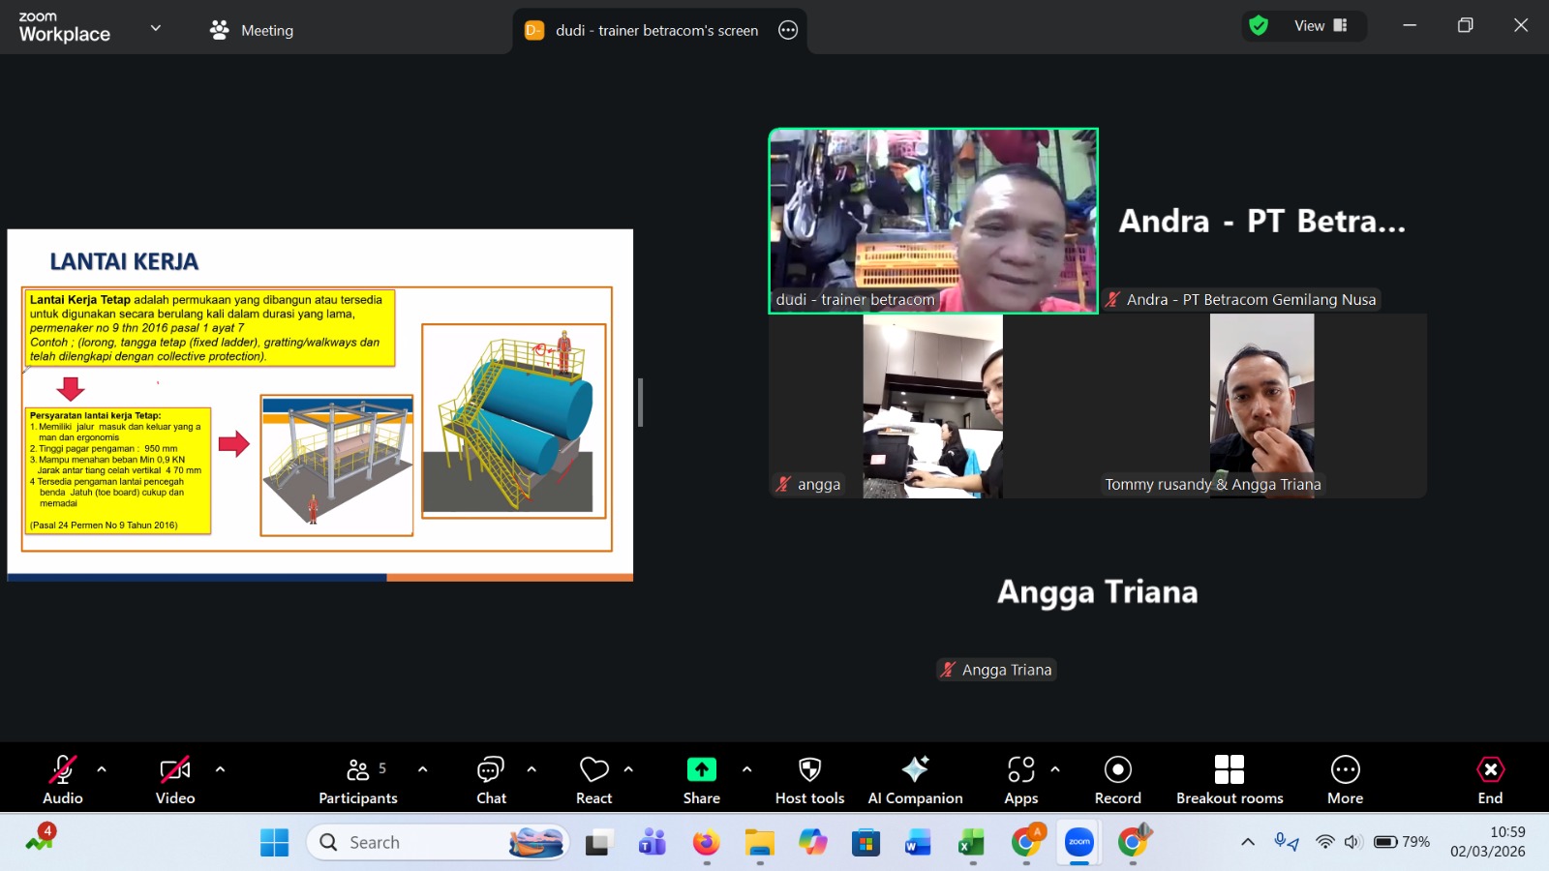Viewport: 1549px width, 871px height.
Task: Open the Chat panel
Action: click(x=491, y=779)
